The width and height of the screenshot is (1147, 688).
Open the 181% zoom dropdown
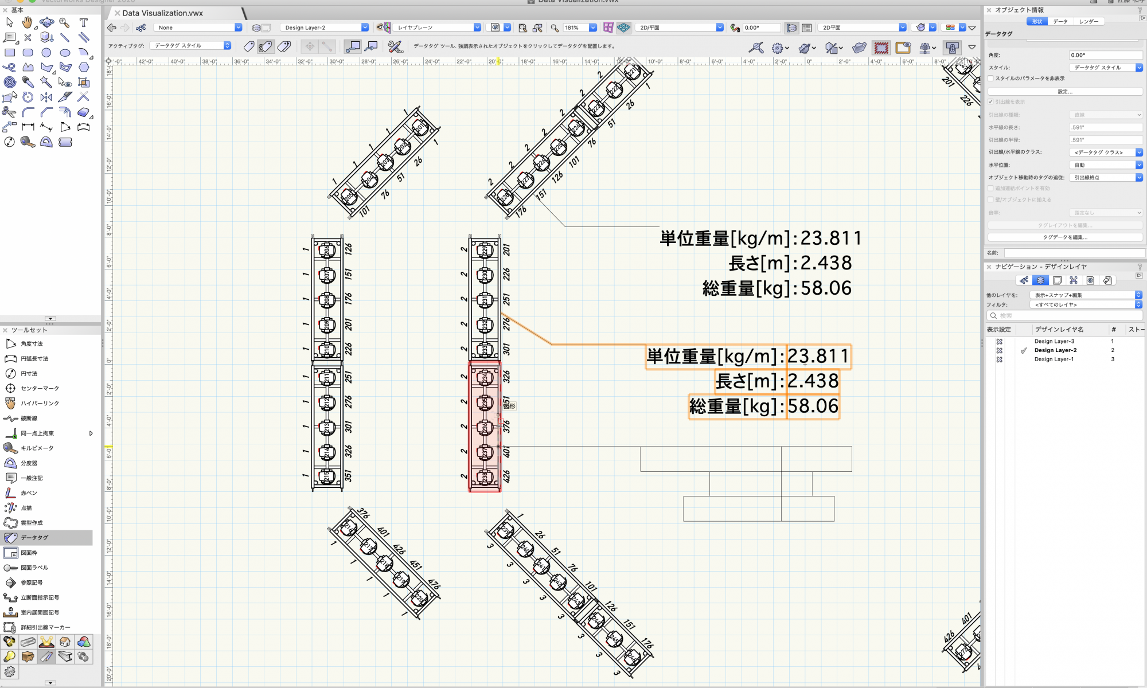point(580,28)
